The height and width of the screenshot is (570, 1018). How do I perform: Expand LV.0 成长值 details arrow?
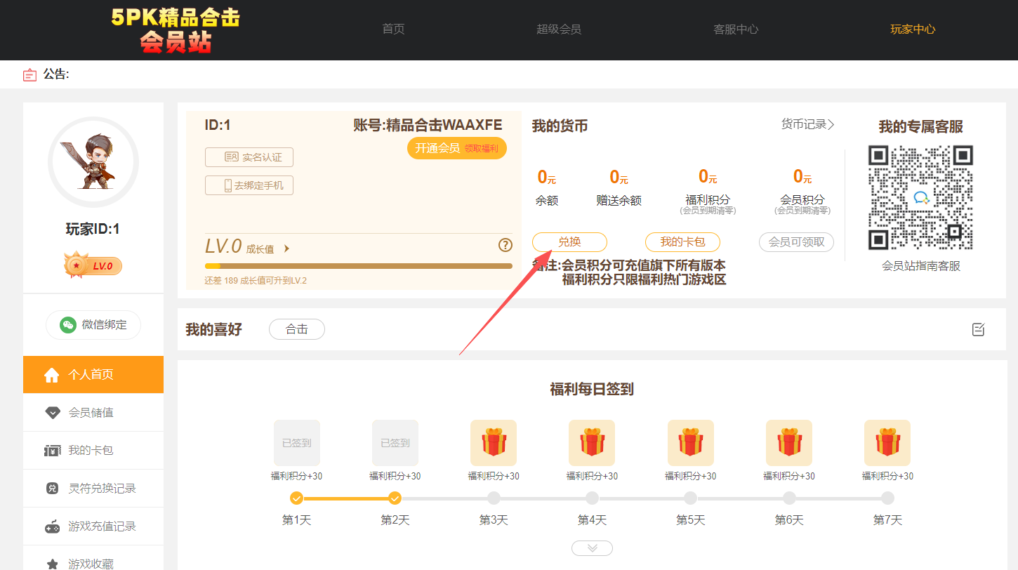point(286,248)
